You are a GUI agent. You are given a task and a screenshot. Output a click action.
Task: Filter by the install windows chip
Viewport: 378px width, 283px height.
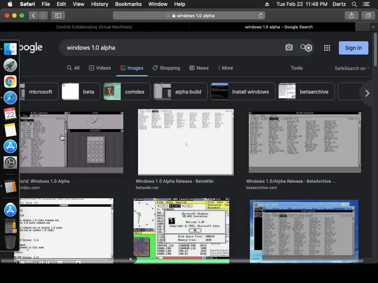pyautogui.click(x=243, y=91)
